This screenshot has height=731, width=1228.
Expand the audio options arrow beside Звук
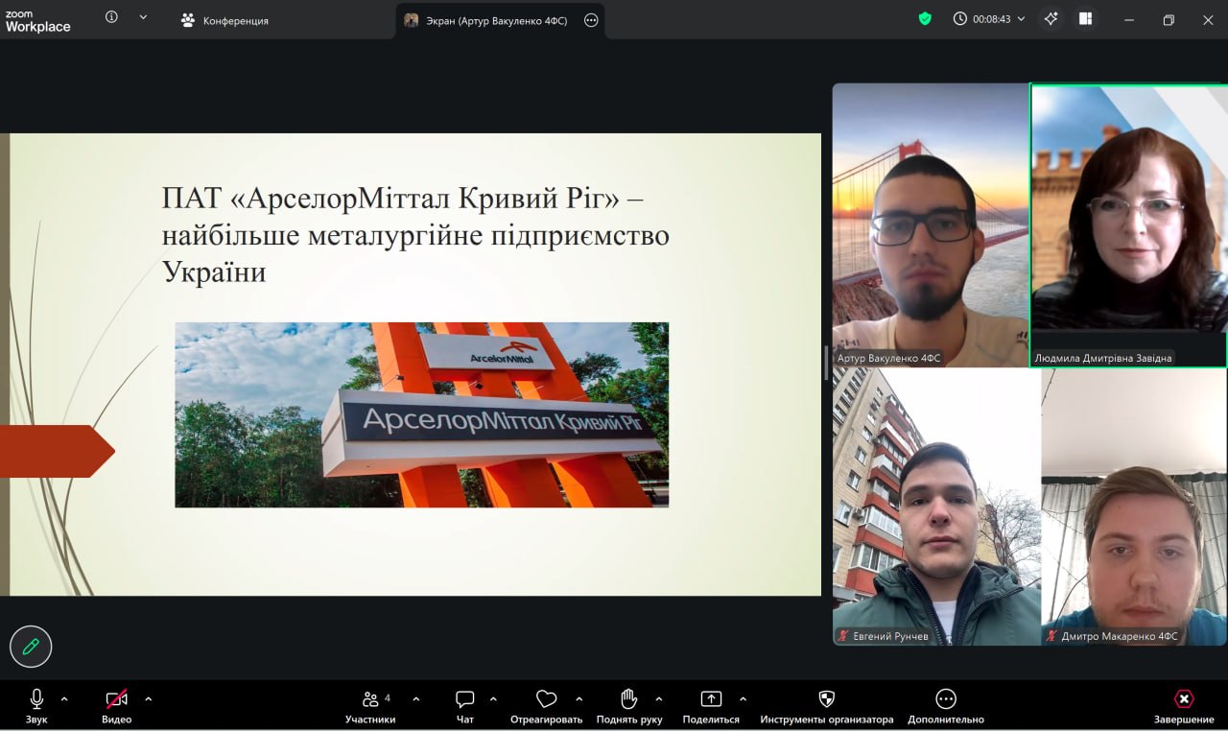64,698
